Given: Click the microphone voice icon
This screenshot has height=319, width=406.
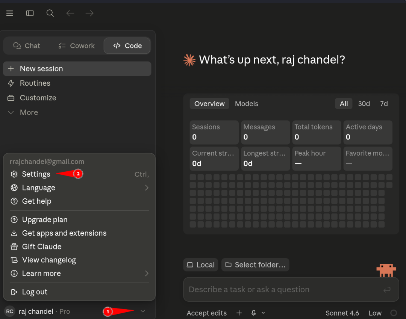Looking at the screenshot, I should pyautogui.click(x=254, y=313).
